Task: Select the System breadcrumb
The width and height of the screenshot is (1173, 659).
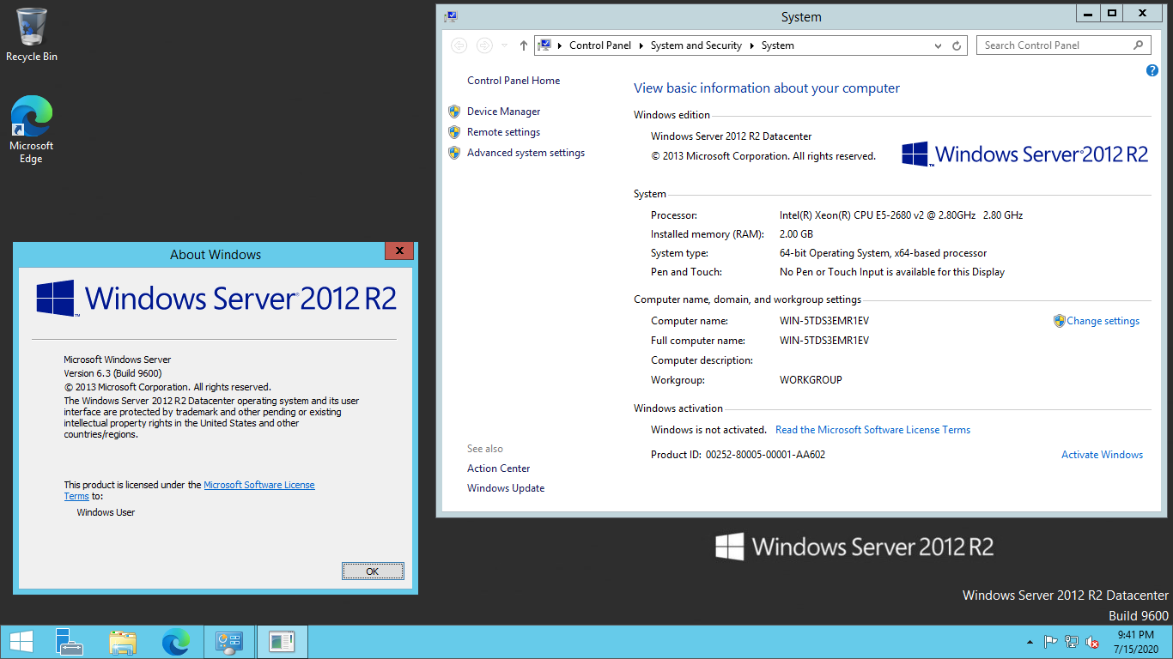Action: (x=778, y=45)
